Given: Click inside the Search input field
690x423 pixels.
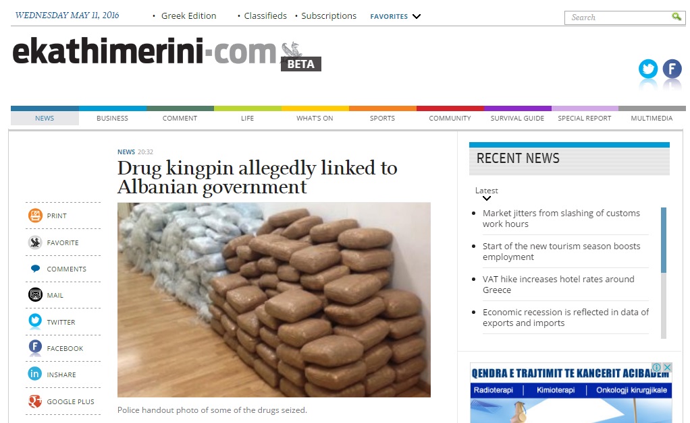Looking at the screenshot, I should tap(618, 18).
